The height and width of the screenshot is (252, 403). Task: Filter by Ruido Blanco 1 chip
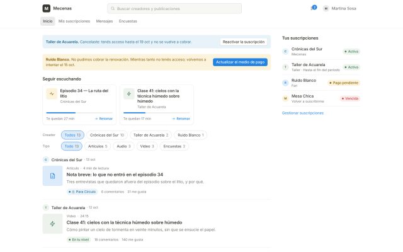click(x=190, y=135)
